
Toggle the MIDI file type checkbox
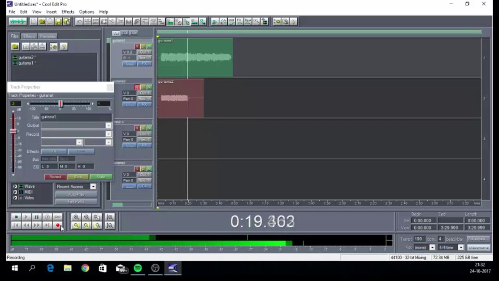pos(15,192)
